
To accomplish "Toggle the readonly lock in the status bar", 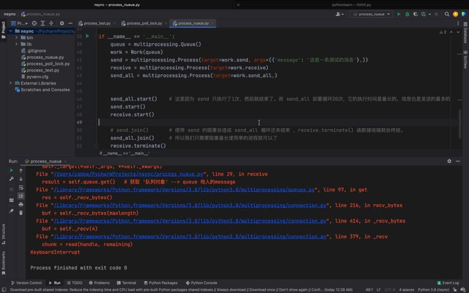I will click(x=455, y=290).
